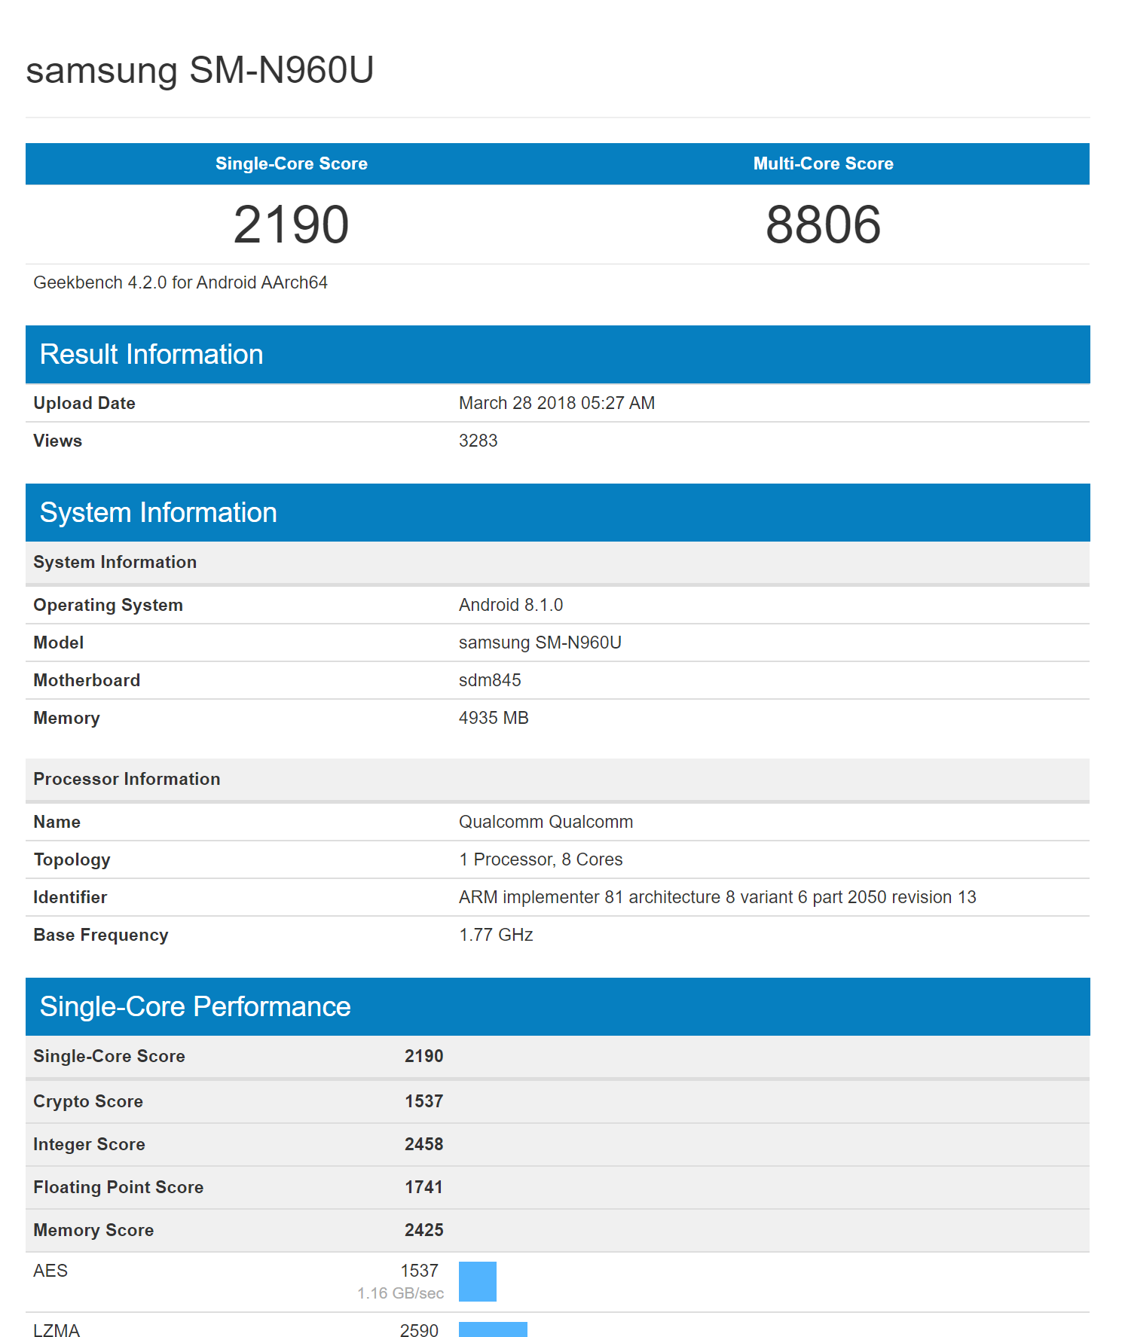Image resolution: width=1122 pixels, height=1337 pixels.
Task: Click the LZMA benchmark row label
Action: [57, 1330]
